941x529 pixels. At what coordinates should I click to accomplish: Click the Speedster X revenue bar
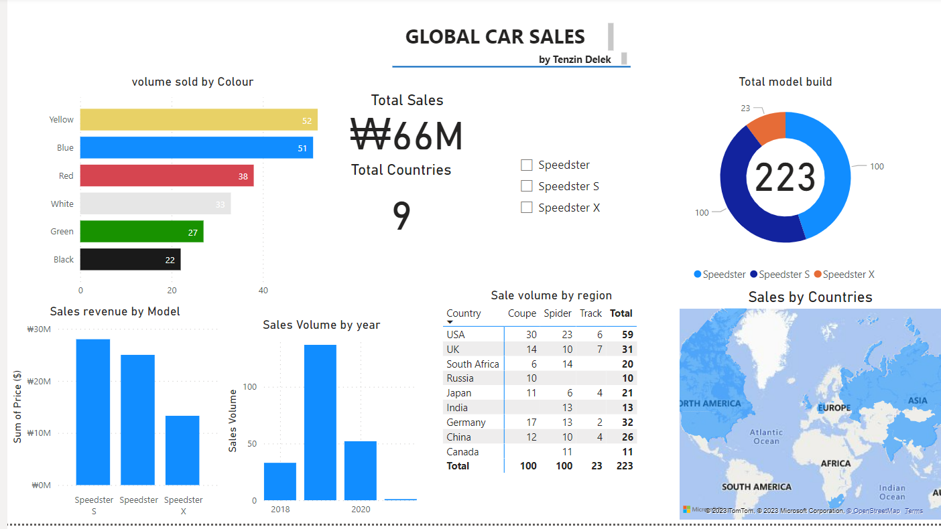[x=182, y=450]
